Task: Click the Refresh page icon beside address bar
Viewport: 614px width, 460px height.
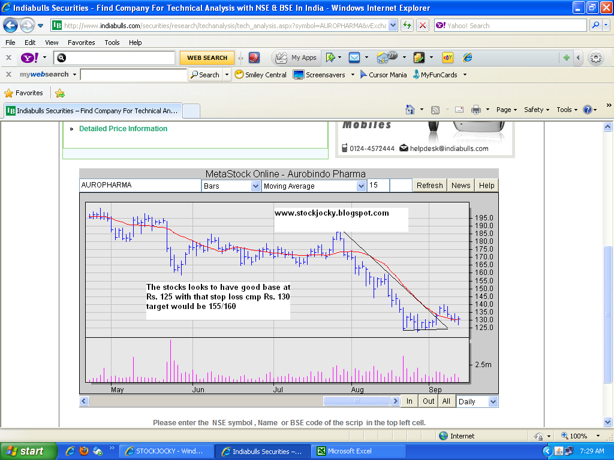Action: click(x=407, y=26)
